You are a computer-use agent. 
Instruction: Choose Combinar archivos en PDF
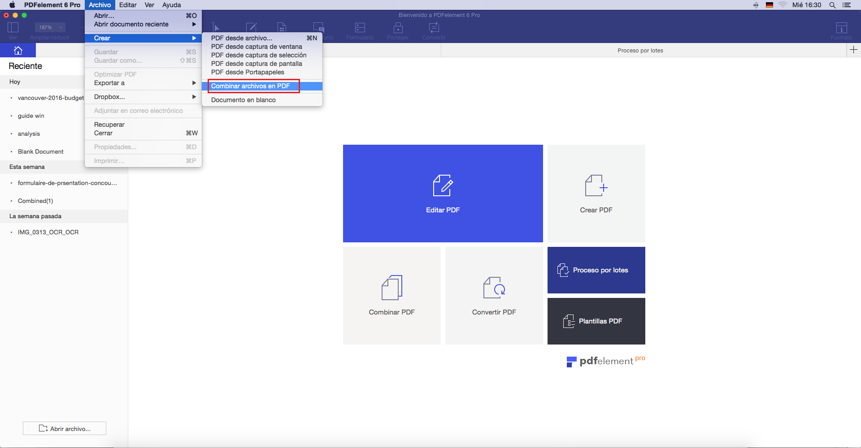[262, 86]
